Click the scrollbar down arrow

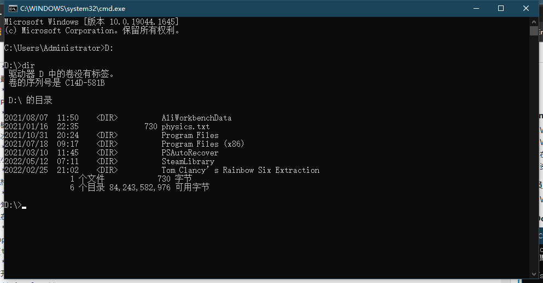point(534,274)
